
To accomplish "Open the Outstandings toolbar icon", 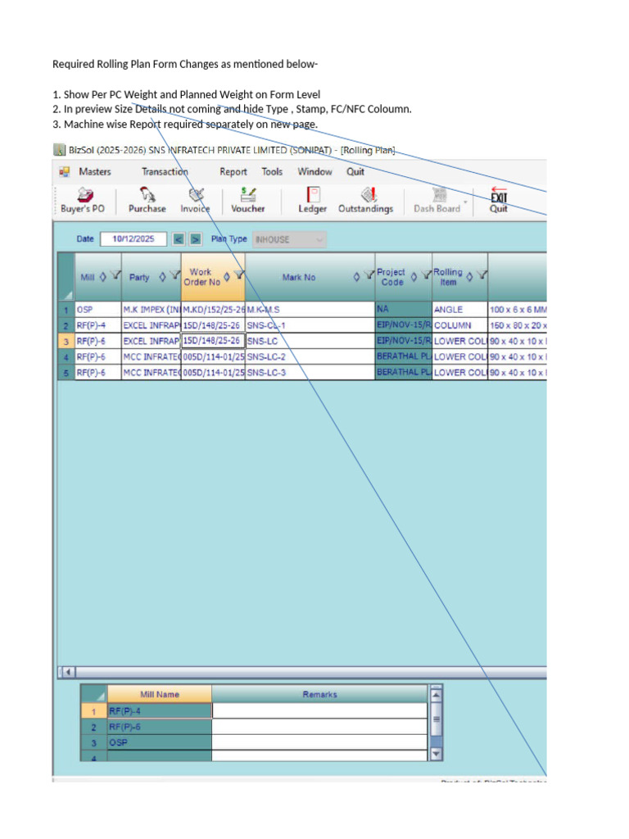I will click(366, 200).
